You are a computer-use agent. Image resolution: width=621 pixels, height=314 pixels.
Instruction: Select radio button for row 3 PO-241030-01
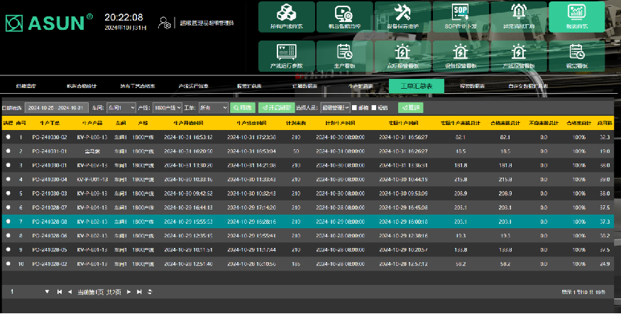tap(9, 165)
